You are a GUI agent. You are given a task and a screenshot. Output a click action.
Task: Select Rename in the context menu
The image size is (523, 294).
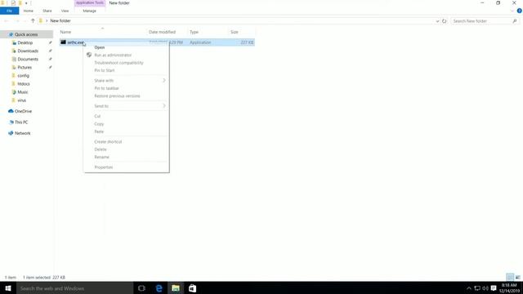[x=101, y=157]
